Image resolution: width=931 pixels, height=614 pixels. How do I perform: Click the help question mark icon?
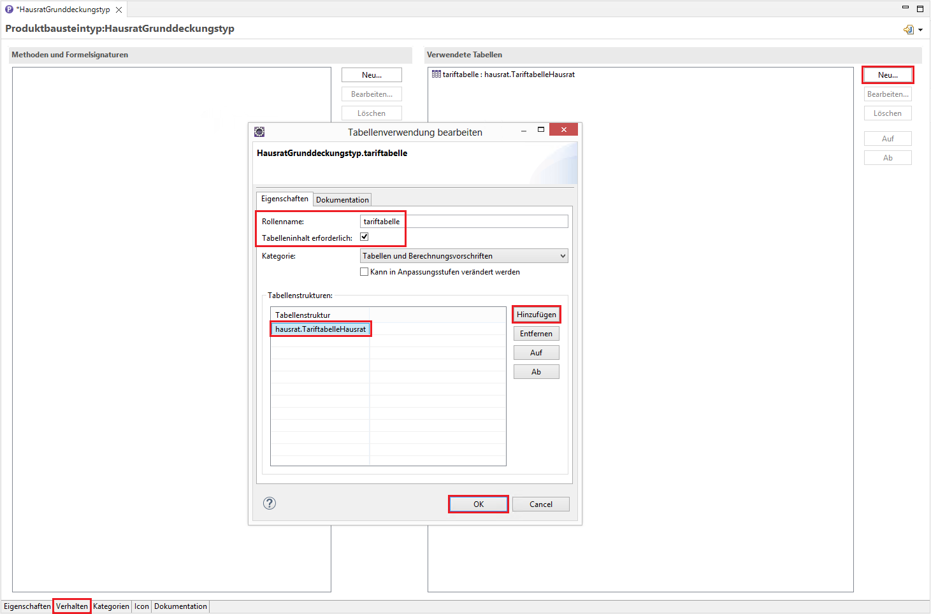tap(270, 503)
